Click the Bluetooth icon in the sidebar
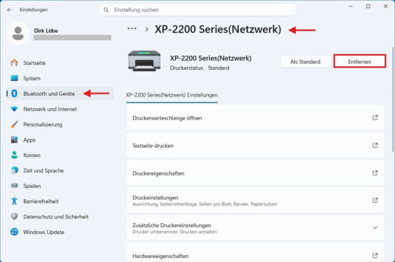This screenshot has width=395, height=262. point(14,93)
